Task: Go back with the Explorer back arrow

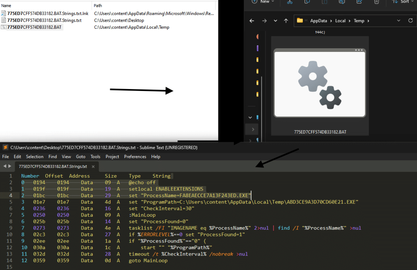Action: tap(252, 21)
